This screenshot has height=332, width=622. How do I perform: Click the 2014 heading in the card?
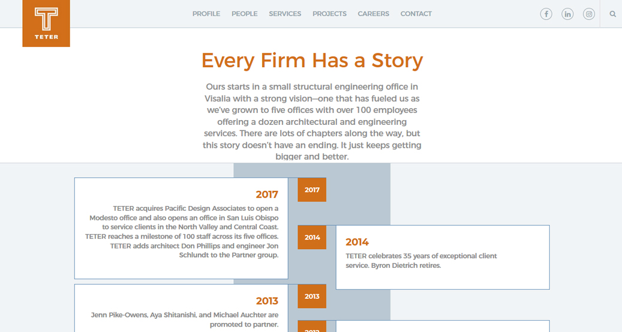pos(357,242)
